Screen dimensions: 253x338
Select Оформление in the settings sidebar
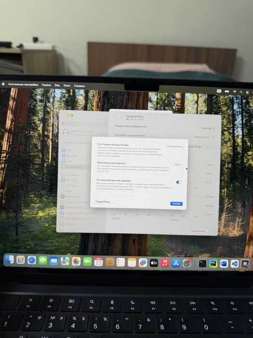click(x=71, y=197)
